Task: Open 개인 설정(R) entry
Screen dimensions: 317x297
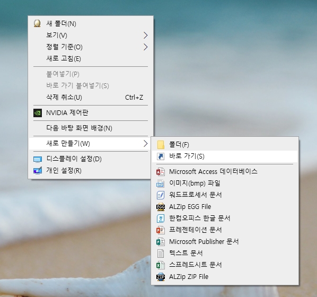Action: tap(91, 171)
